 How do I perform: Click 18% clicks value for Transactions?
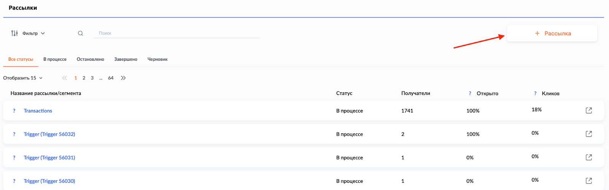point(537,109)
